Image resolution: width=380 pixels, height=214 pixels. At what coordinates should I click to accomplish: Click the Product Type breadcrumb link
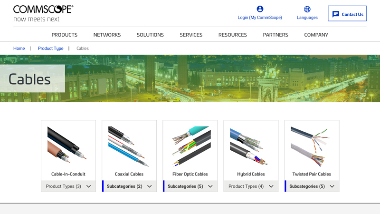pos(50,49)
